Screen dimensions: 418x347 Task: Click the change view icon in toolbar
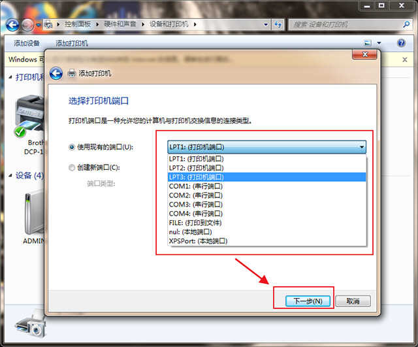pos(368,43)
